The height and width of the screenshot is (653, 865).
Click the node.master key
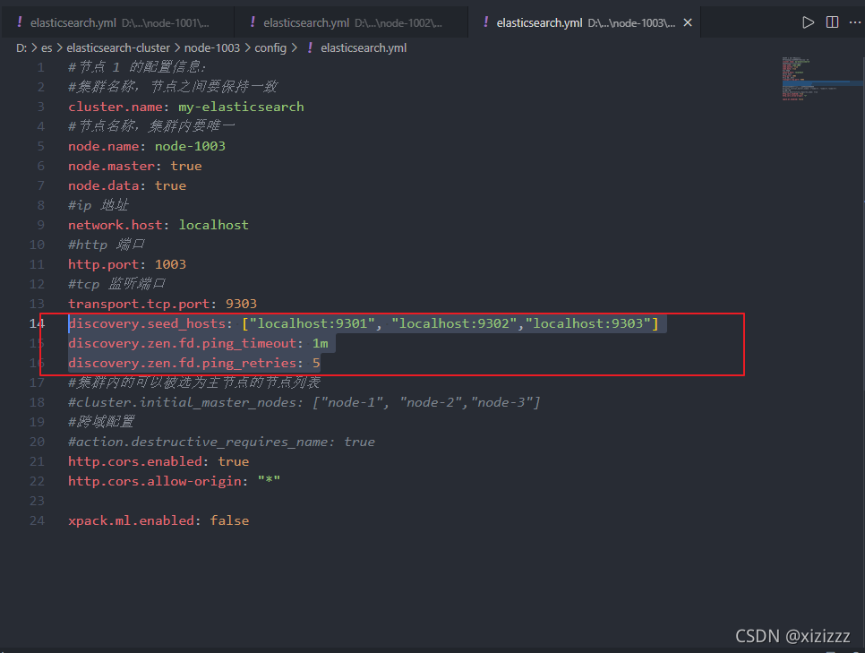[111, 166]
